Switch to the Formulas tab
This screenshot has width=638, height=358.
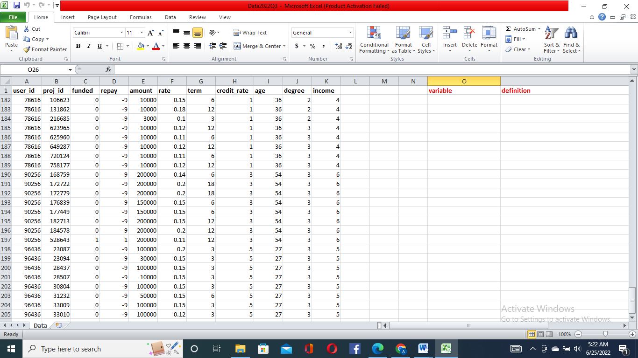[141, 17]
